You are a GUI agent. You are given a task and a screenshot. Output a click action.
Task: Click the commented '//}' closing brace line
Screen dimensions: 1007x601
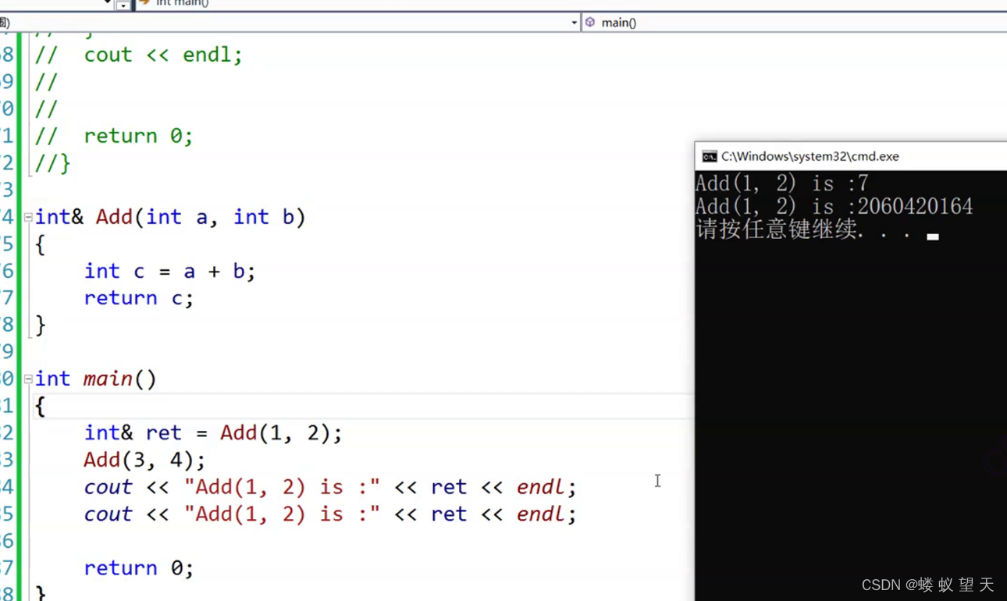(52, 163)
